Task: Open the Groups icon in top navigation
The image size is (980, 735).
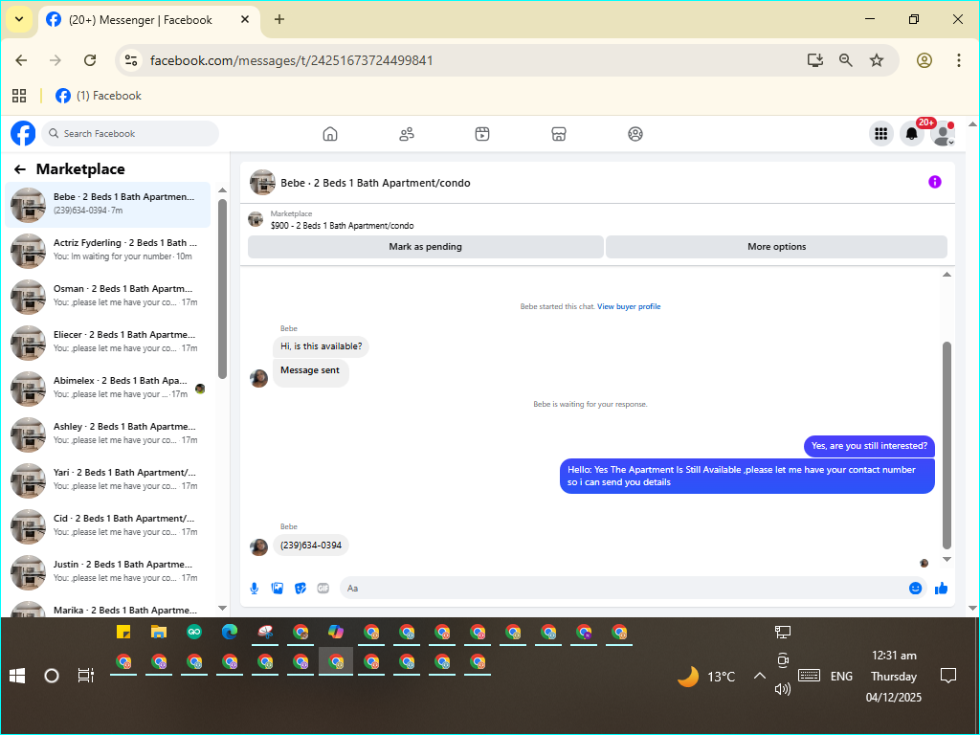Action: (635, 134)
